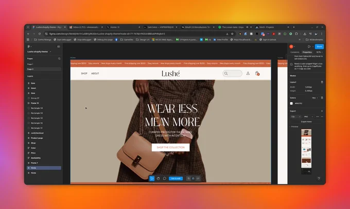The width and height of the screenshot is (350, 209).
Task: Search pages with the magnifier icon
Action: click(x=59, y=59)
